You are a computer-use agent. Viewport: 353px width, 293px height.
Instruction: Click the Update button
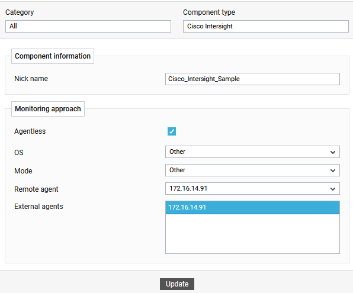pyautogui.click(x=177, y=284)
